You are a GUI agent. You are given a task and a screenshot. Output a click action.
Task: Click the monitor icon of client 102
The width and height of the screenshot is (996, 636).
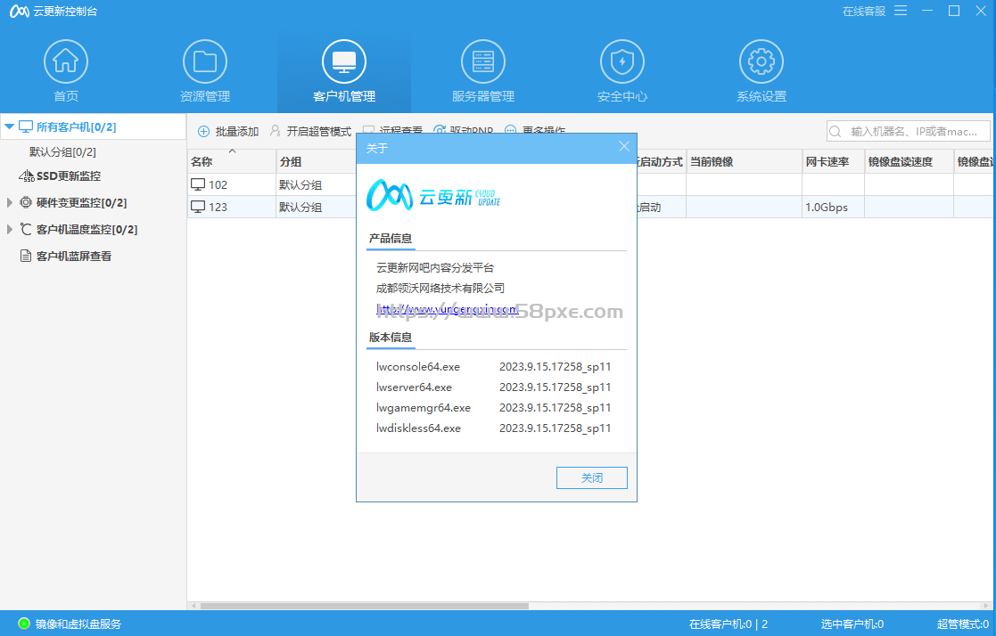198,184
